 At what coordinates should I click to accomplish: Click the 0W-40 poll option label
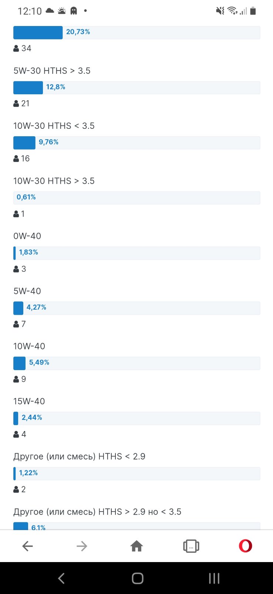27,236
